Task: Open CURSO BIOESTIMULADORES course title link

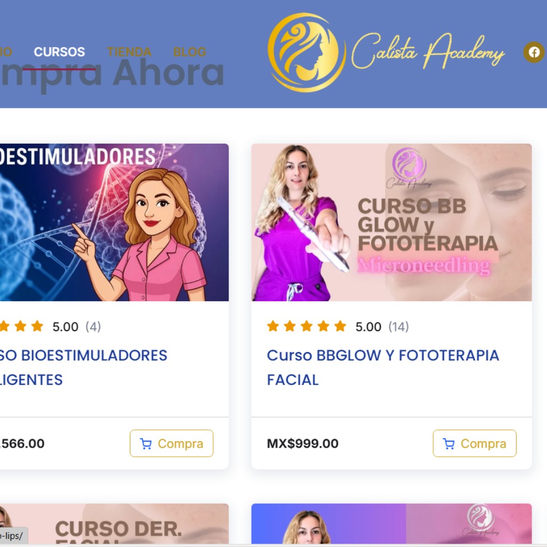Action: 83,368
